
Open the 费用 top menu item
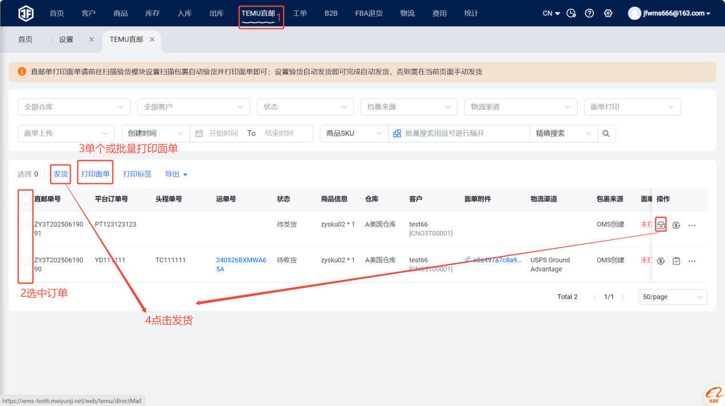439,13
